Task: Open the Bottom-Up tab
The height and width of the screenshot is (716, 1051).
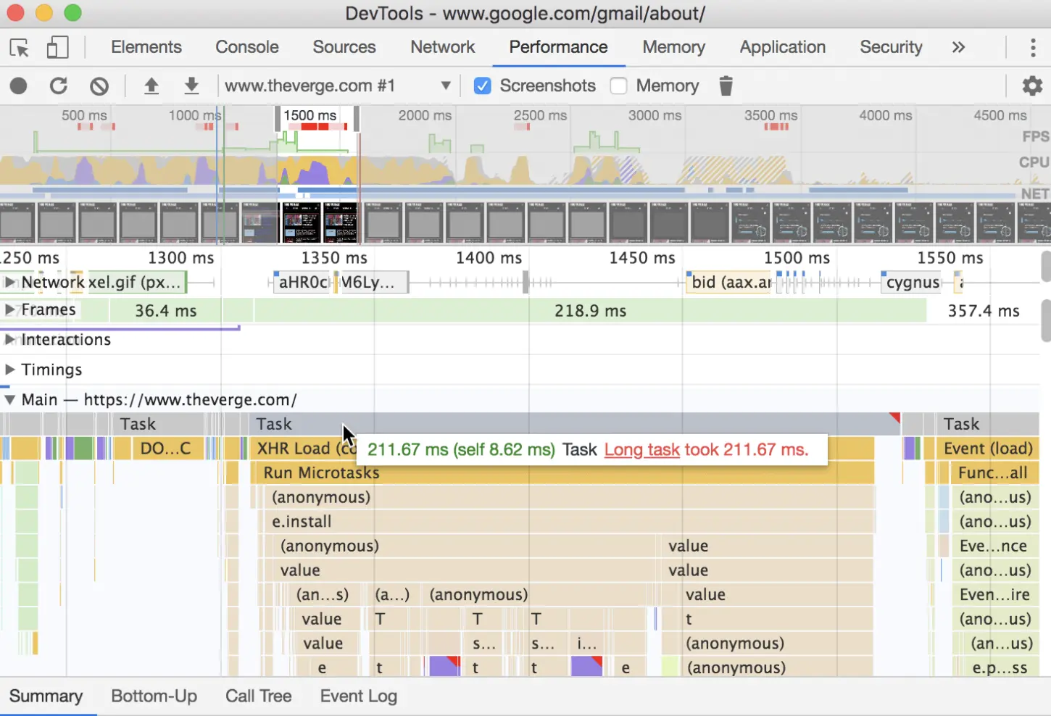Action: [x=154, y=696]
